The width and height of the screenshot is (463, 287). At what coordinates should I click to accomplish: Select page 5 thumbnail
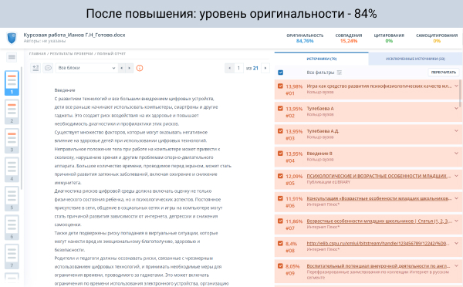coord(12,199)
